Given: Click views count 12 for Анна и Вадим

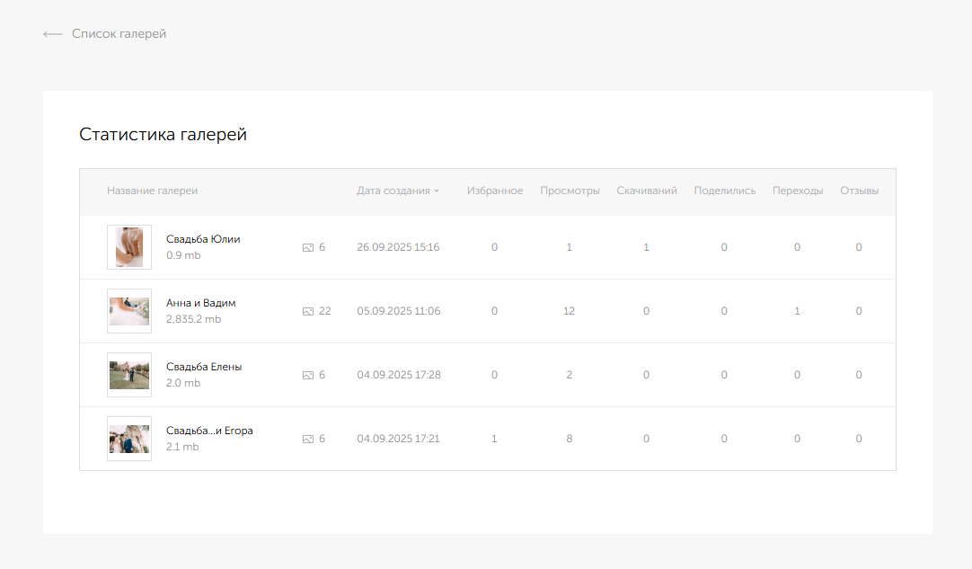Looking at the screenshot, I should 570,311.
